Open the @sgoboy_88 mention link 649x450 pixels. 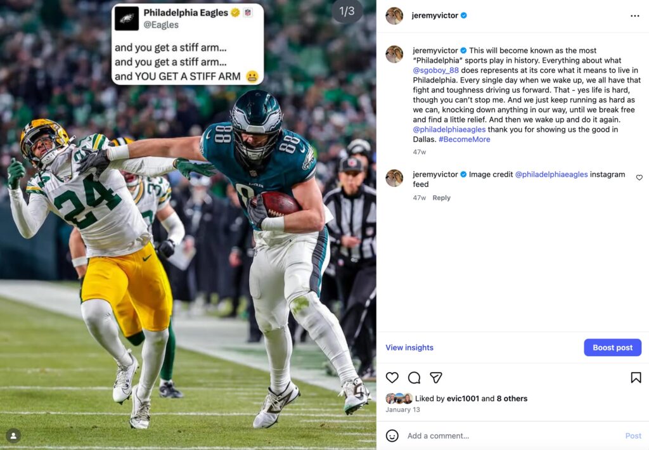[x=435, y=70]
